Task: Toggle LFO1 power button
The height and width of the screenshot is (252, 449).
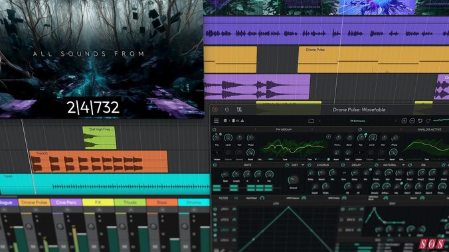Action: tap(215, 210)
